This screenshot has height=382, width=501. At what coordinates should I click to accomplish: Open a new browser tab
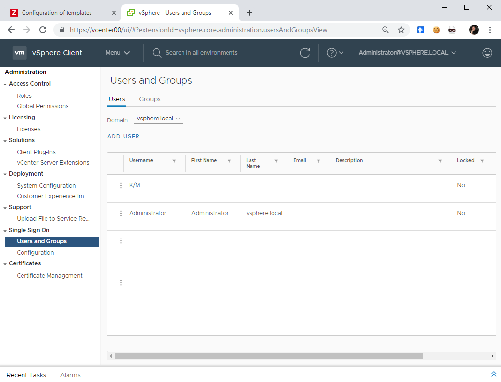(250, 13)
